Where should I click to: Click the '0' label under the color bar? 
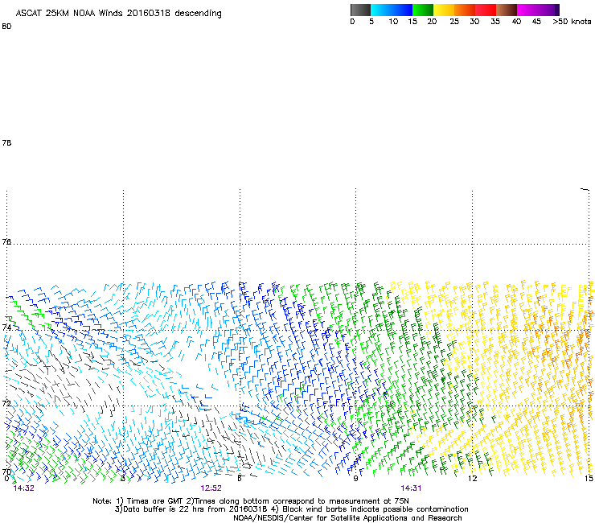(352, 22)
